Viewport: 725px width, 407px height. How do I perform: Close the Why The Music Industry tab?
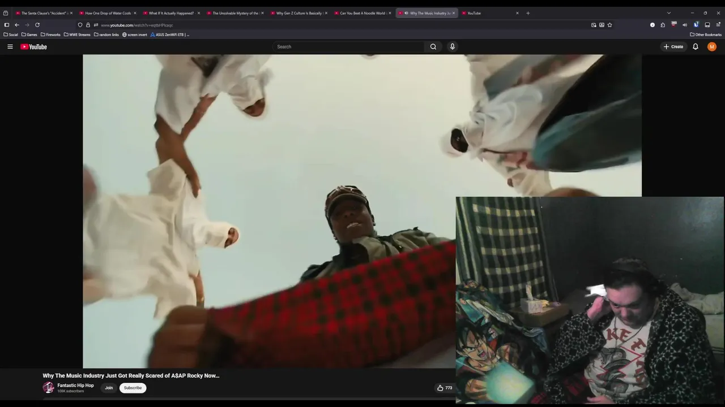click(453, 13)
